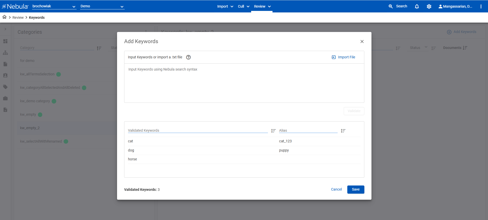The width and height of the screenshot is (488, 220).
Task: Open dashboard icon in sidebar
Action: (5, 41)
